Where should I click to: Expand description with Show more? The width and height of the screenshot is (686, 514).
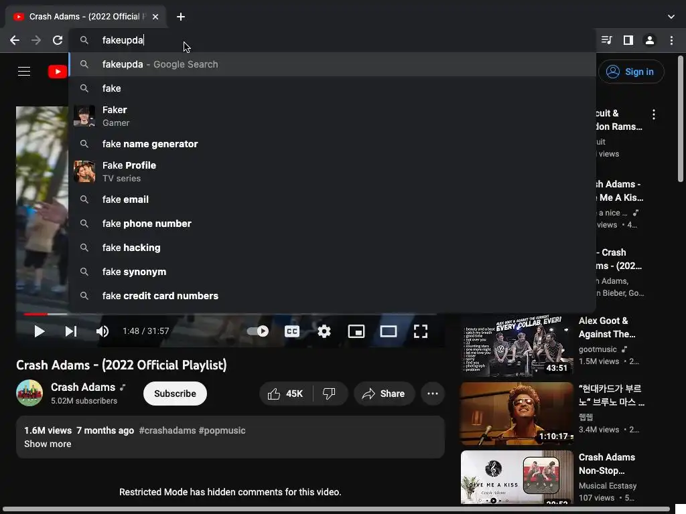(x=48, y=444)
